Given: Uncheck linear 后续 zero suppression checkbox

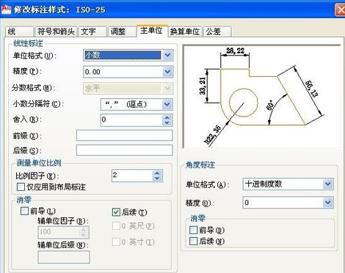Looking at the screenshot, I should click(116, 212).
